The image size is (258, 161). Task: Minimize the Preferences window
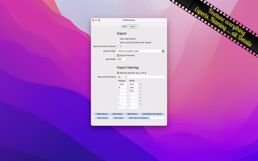[96, 20]
